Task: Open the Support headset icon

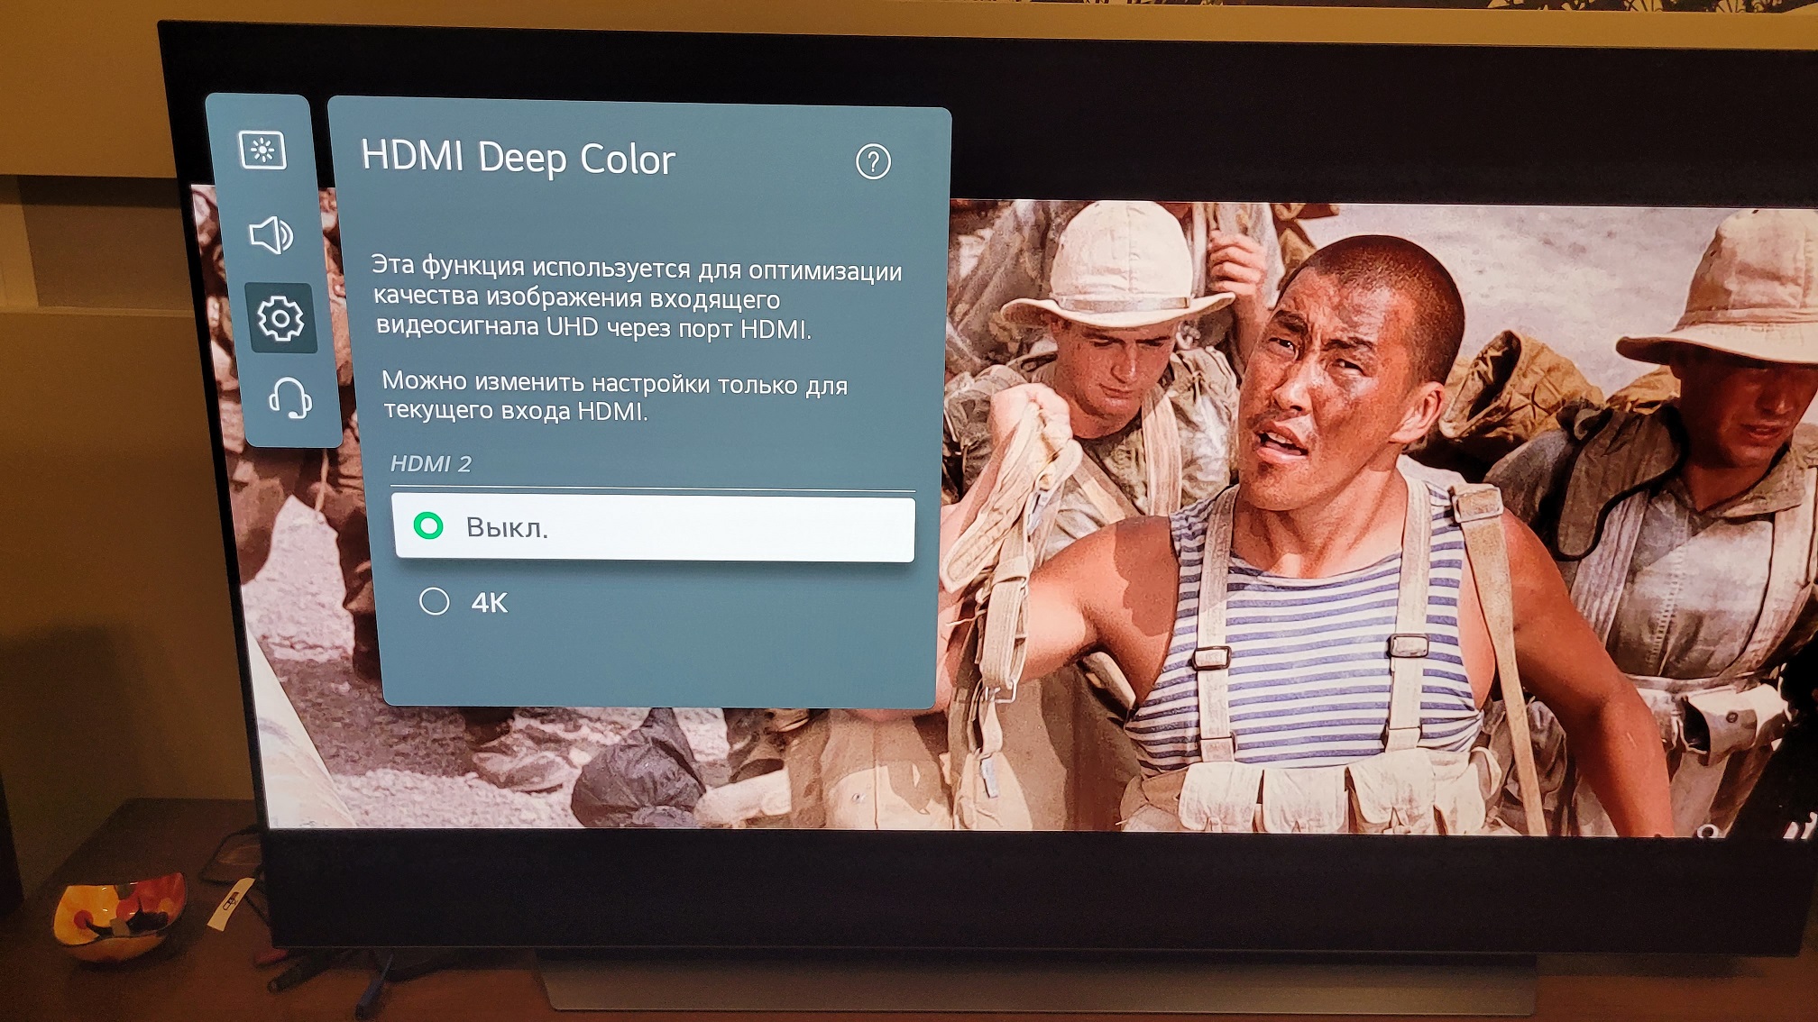Action: click(x=289, y=397)
